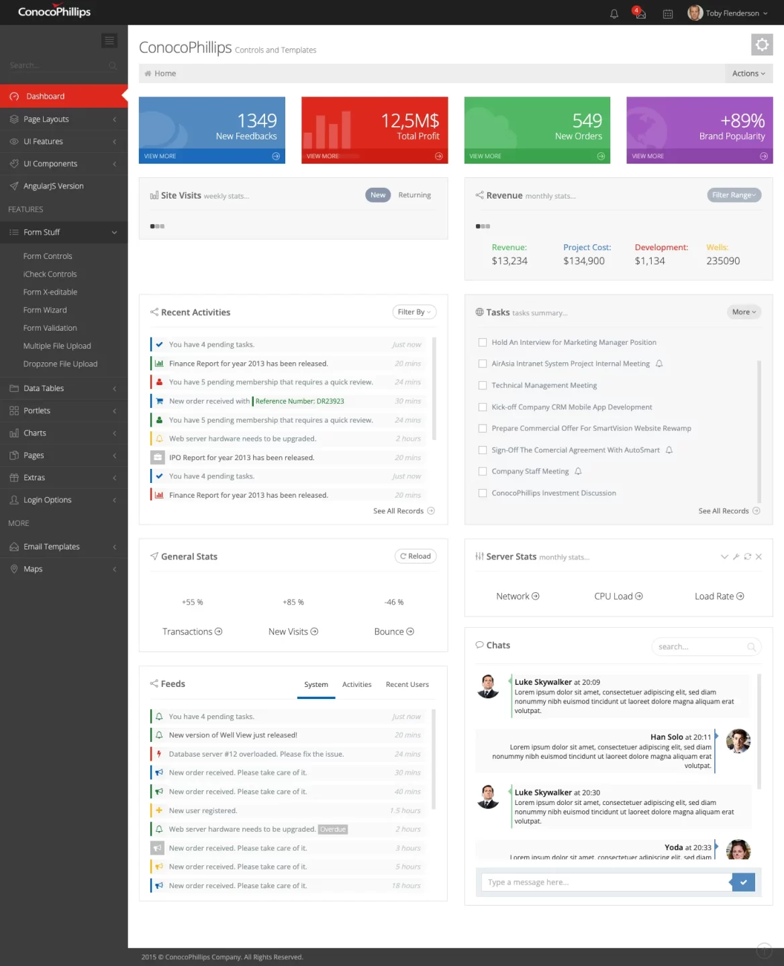Select the New option in Site Visits
The width and height of the screenshot is (784, 966).
(378, 195)
